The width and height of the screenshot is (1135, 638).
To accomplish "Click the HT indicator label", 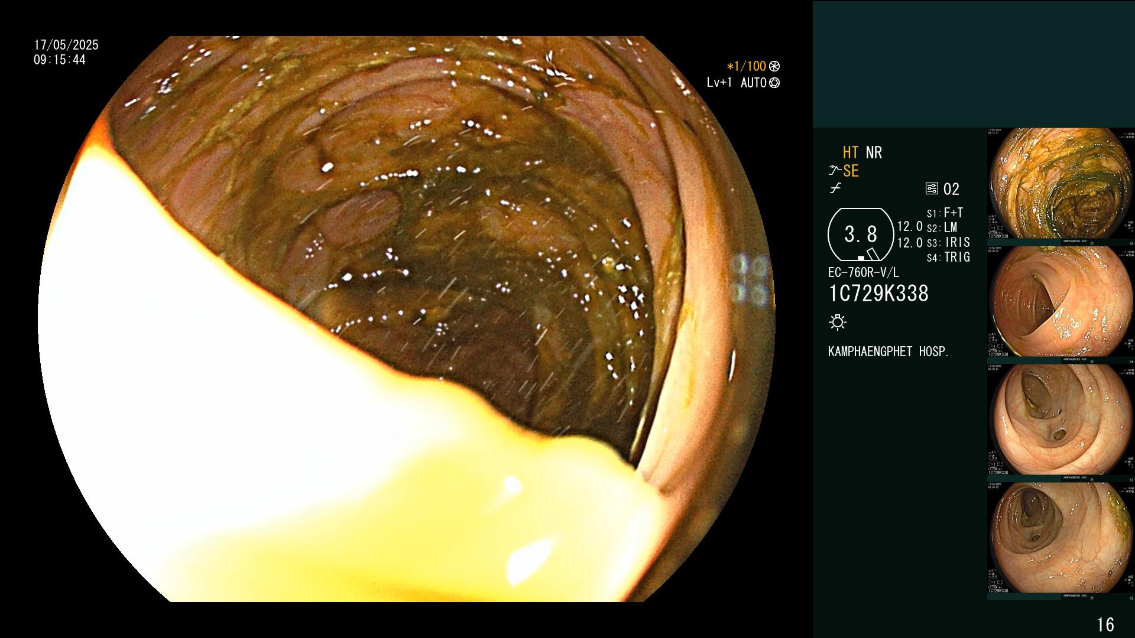I will click(x=851, y=153).
